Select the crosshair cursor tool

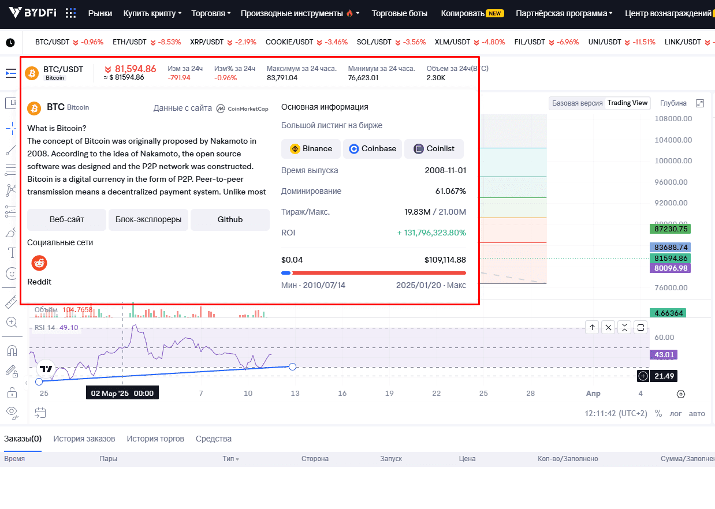pos(10,128)
